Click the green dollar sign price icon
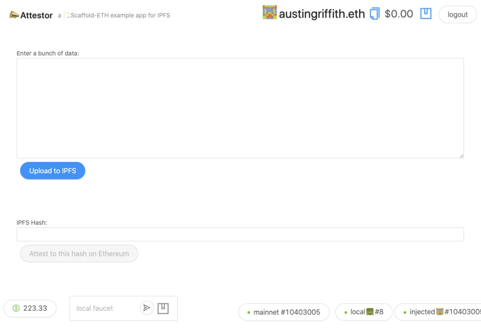The width and height of the screenshot is (481, 333). 16,308
